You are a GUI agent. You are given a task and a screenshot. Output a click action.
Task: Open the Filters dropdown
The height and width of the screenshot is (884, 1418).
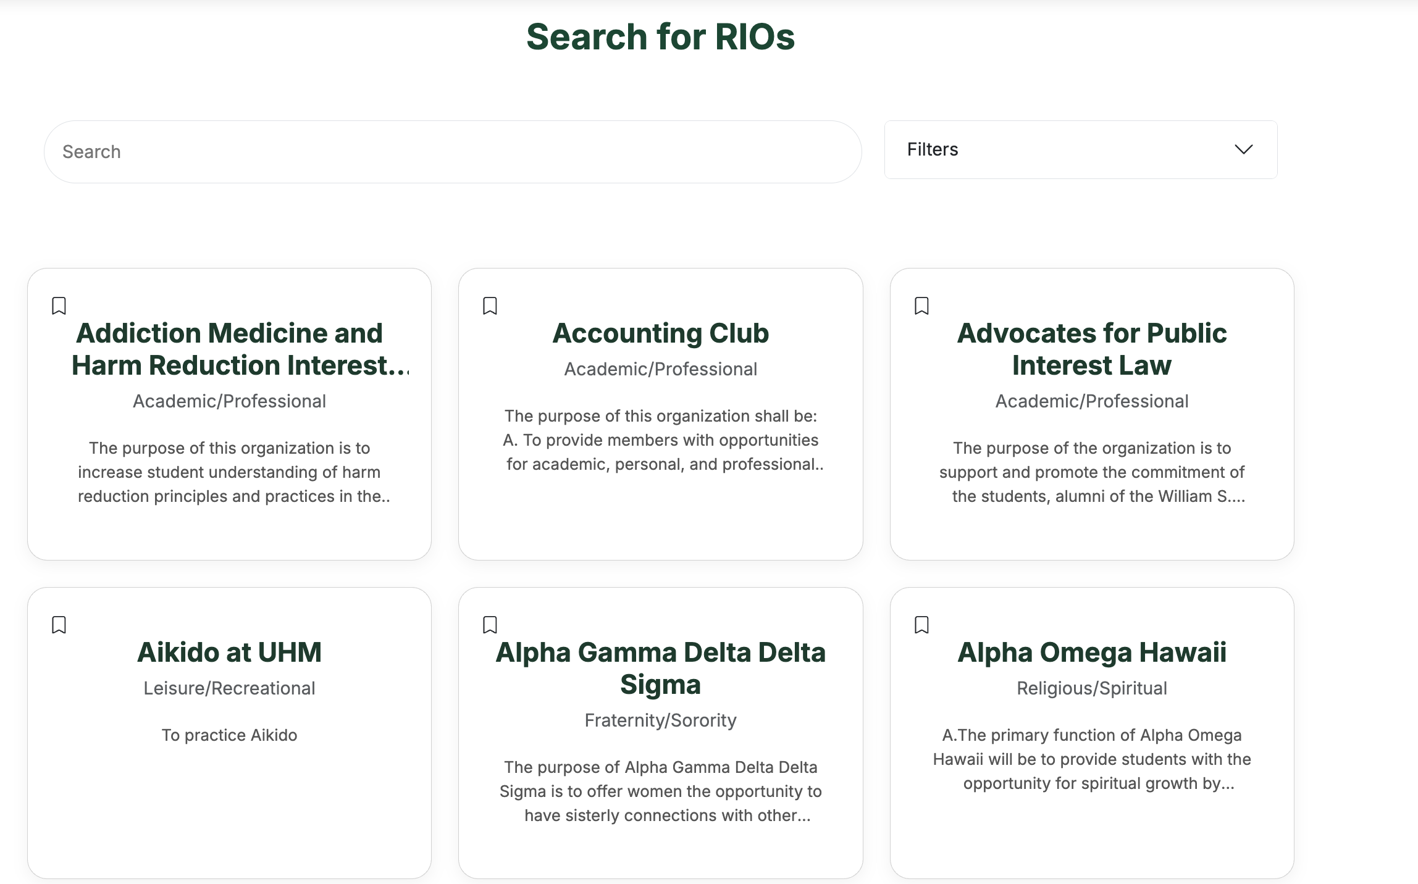1080,149
